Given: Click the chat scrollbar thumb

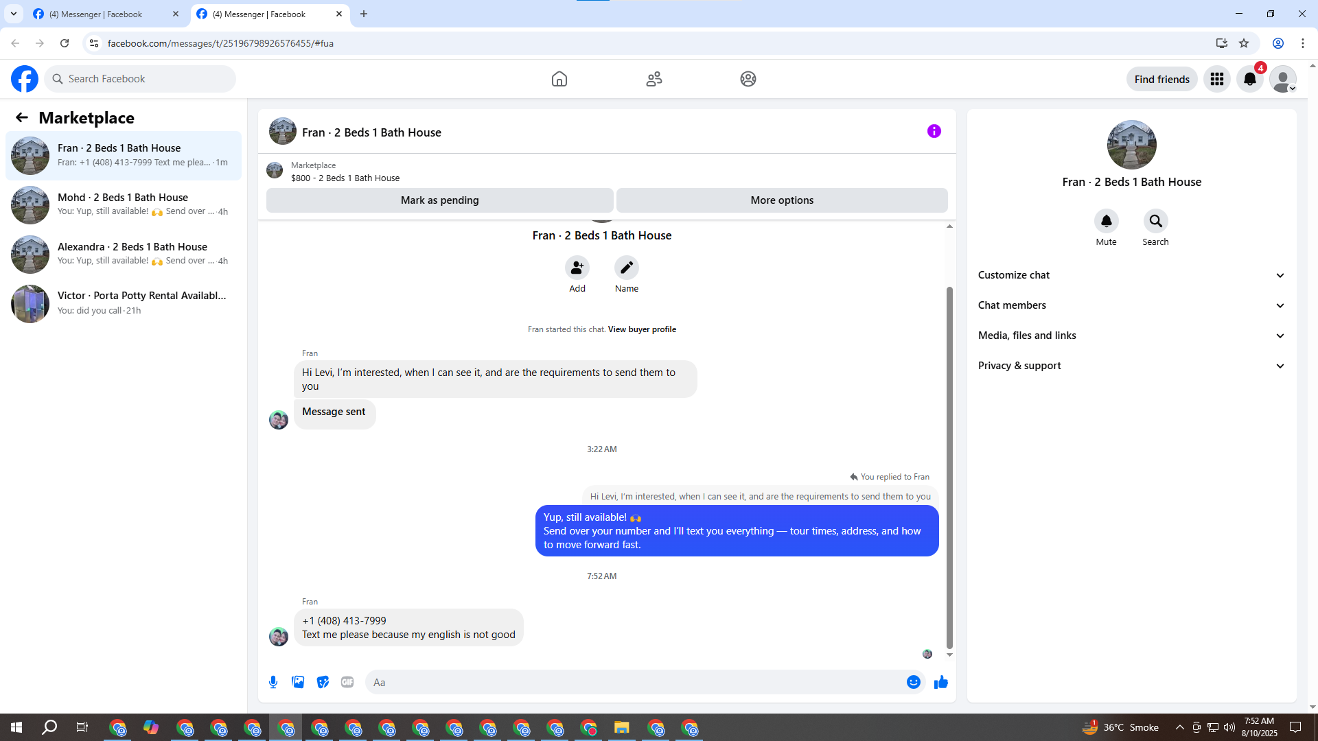Looking at the screenshot, I should coord(949,467).
